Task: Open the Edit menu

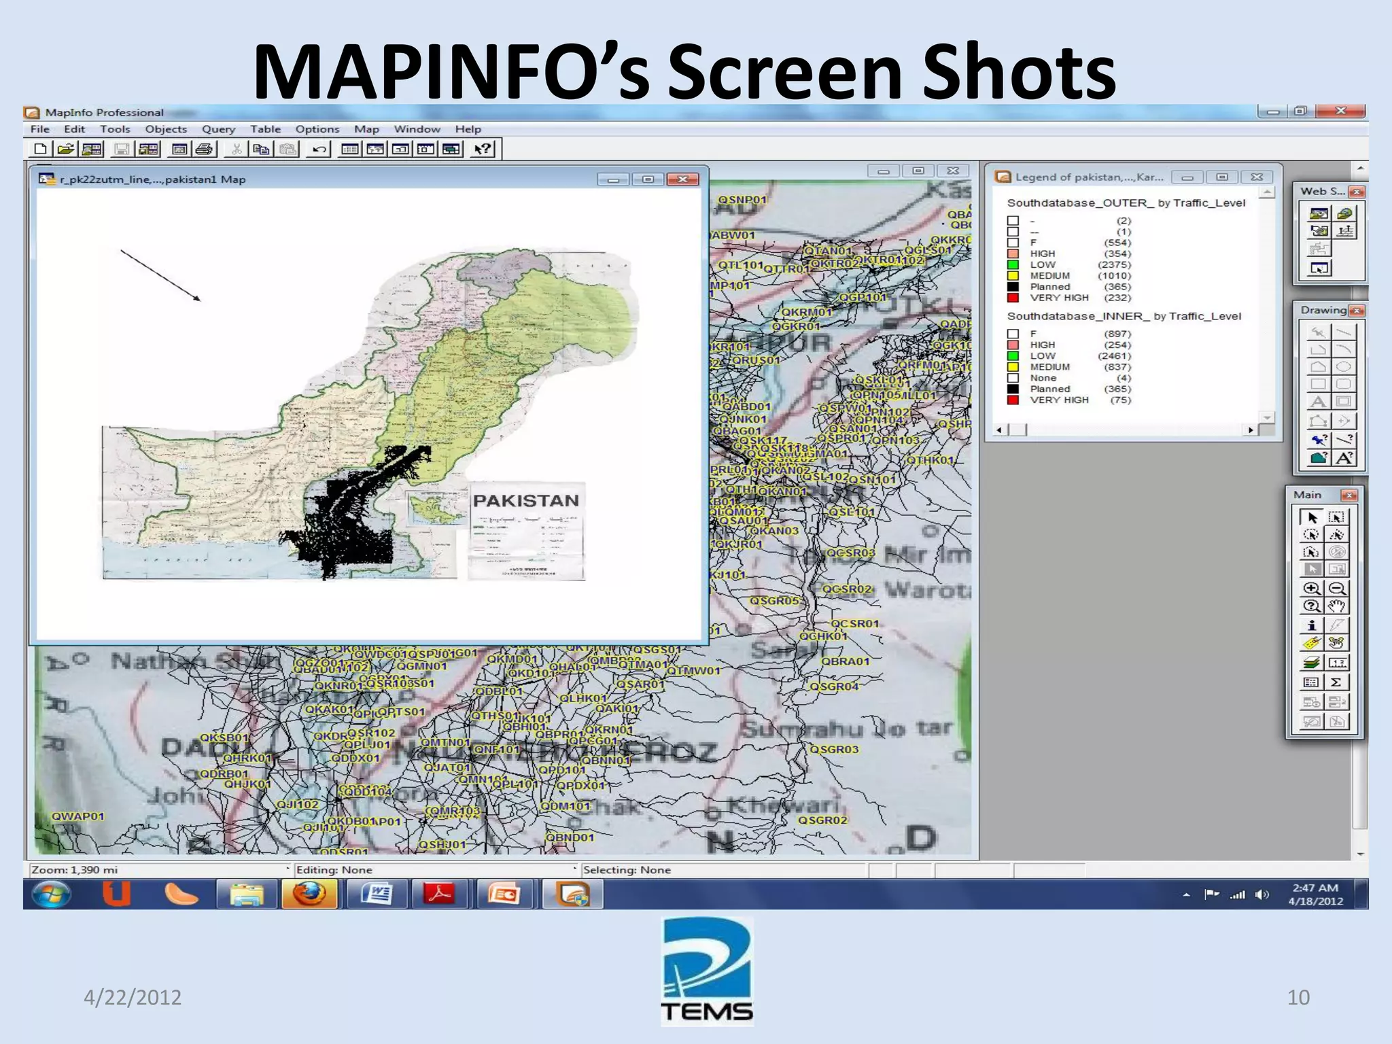Action: tap(75, 129)
